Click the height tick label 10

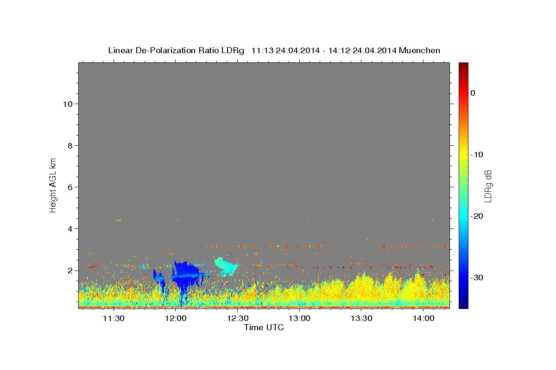(x=67, y=104)
